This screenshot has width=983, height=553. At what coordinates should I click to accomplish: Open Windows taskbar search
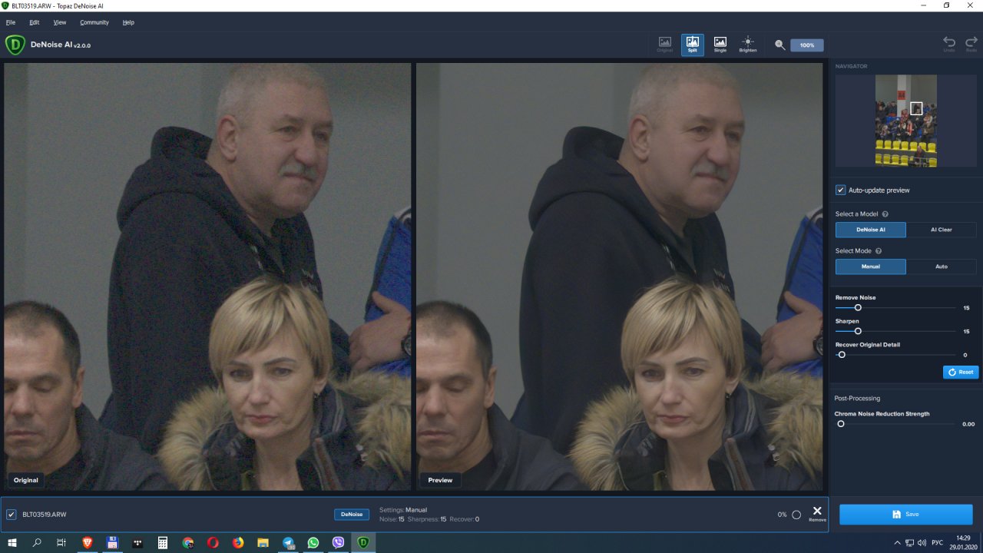click(37, 542)
